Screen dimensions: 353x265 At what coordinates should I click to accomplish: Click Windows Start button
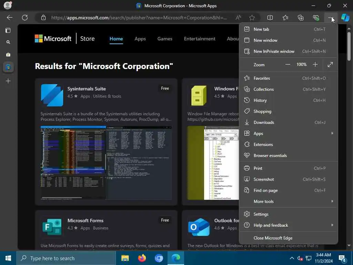pos(8,258)
